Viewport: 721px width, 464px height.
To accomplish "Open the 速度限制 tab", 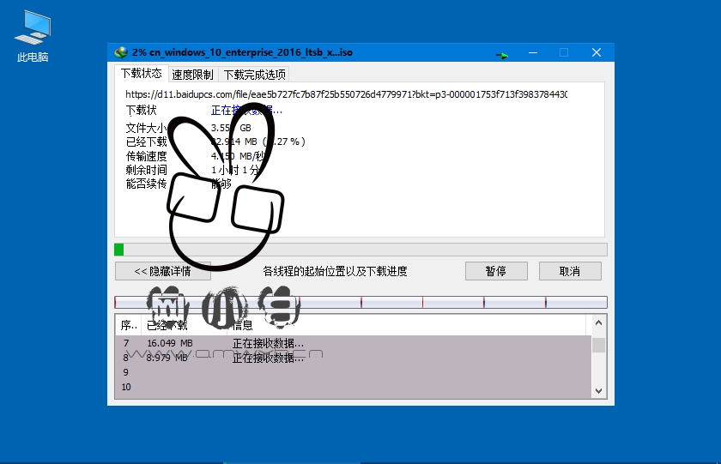I will tap(192, 75).
